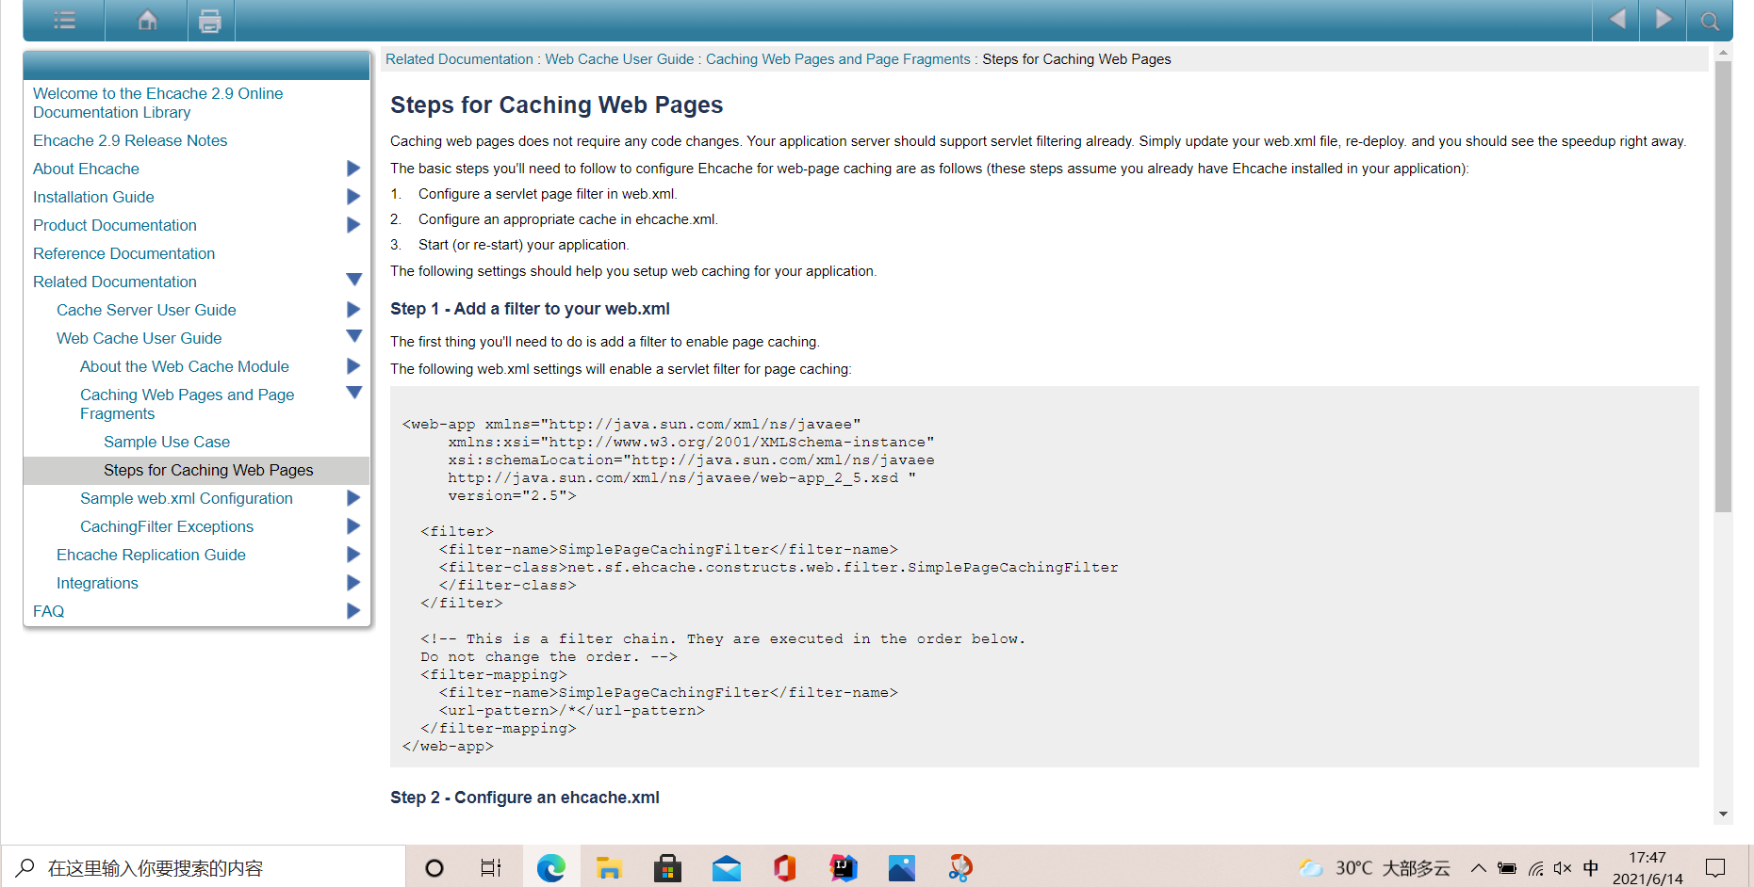The height and width of the screenshot is (887, 1754).
Task: Collapse Web Cache User Guide arrow
Action: 353,336
